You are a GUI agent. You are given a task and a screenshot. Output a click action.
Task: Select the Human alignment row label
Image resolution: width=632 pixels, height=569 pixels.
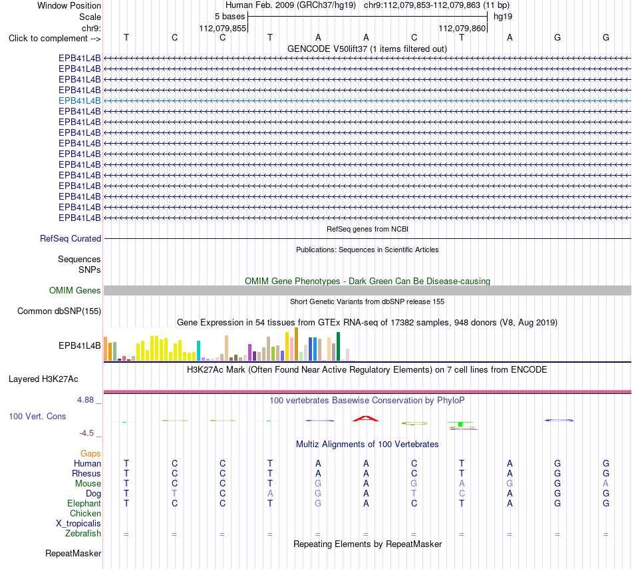87,464
